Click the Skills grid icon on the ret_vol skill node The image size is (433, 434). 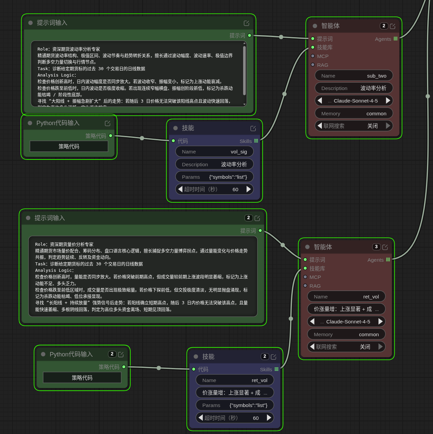tap(276, 369)
